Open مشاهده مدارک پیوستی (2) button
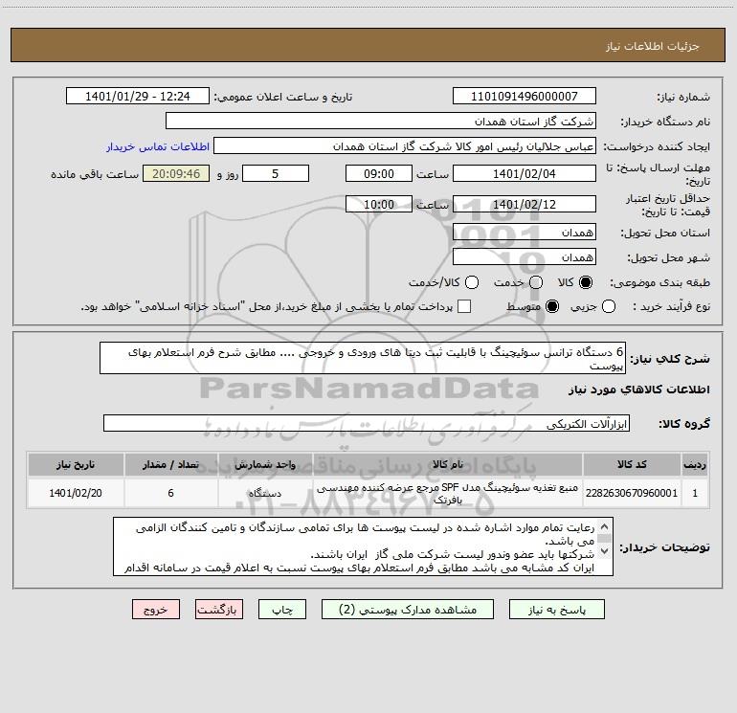This screenshot has width=737, height=713. pos(408,610)
